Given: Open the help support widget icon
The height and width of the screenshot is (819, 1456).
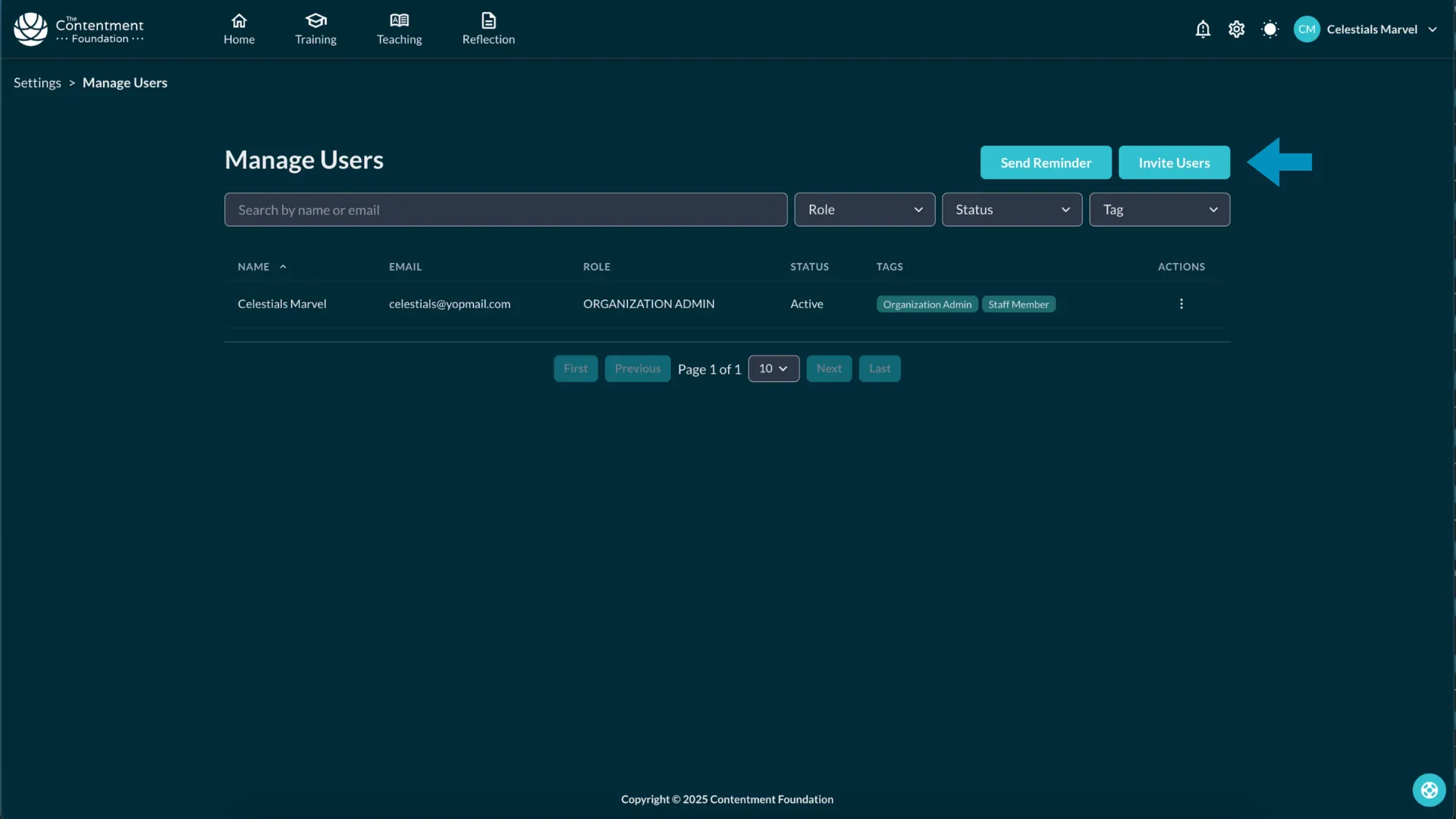Looking at the screenshot, I should [1429, 791].
